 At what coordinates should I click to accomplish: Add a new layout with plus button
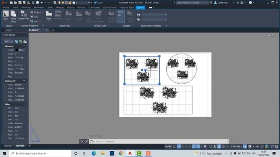[29, 146]
